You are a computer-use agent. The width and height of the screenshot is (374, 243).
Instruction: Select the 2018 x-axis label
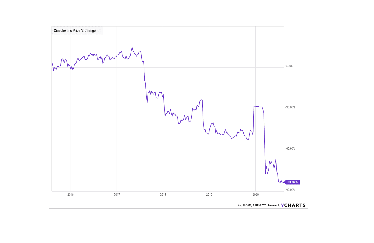click(x=163, y=195)
